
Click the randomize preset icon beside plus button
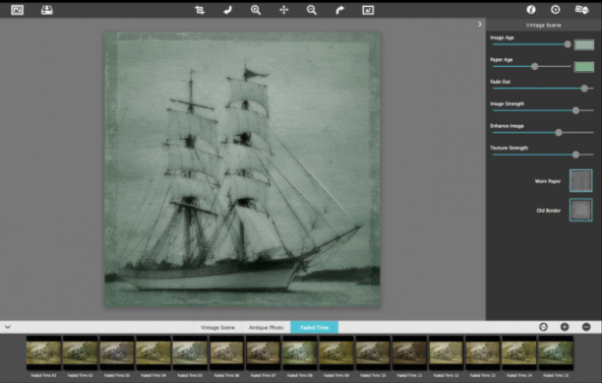click(543, 327)
